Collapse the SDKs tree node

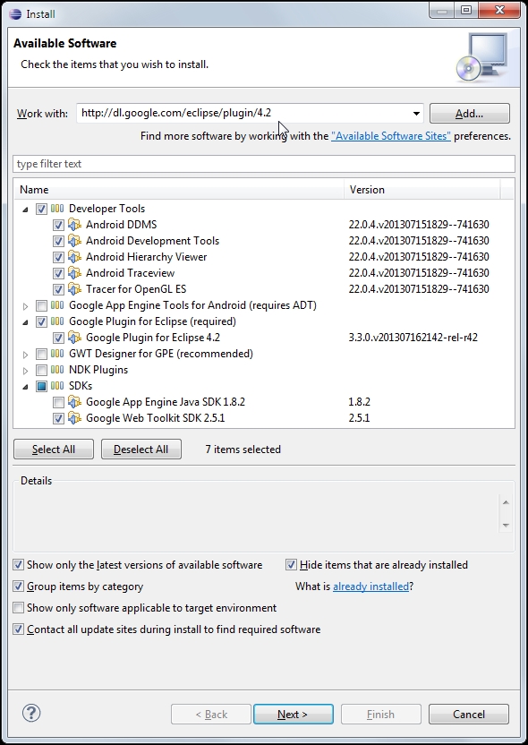[25, 387]
